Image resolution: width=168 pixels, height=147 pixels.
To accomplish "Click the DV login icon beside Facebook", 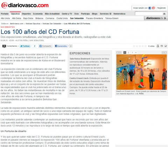I will point(154,8).
